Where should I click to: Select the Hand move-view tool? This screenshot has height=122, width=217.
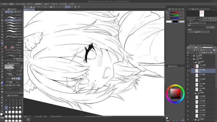(2, 20)
